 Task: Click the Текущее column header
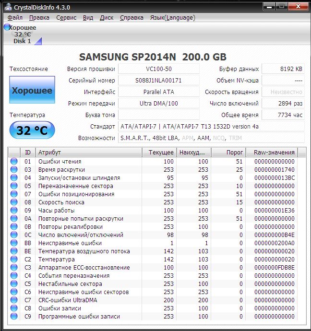pyautogui.click(x=159, y=153)
